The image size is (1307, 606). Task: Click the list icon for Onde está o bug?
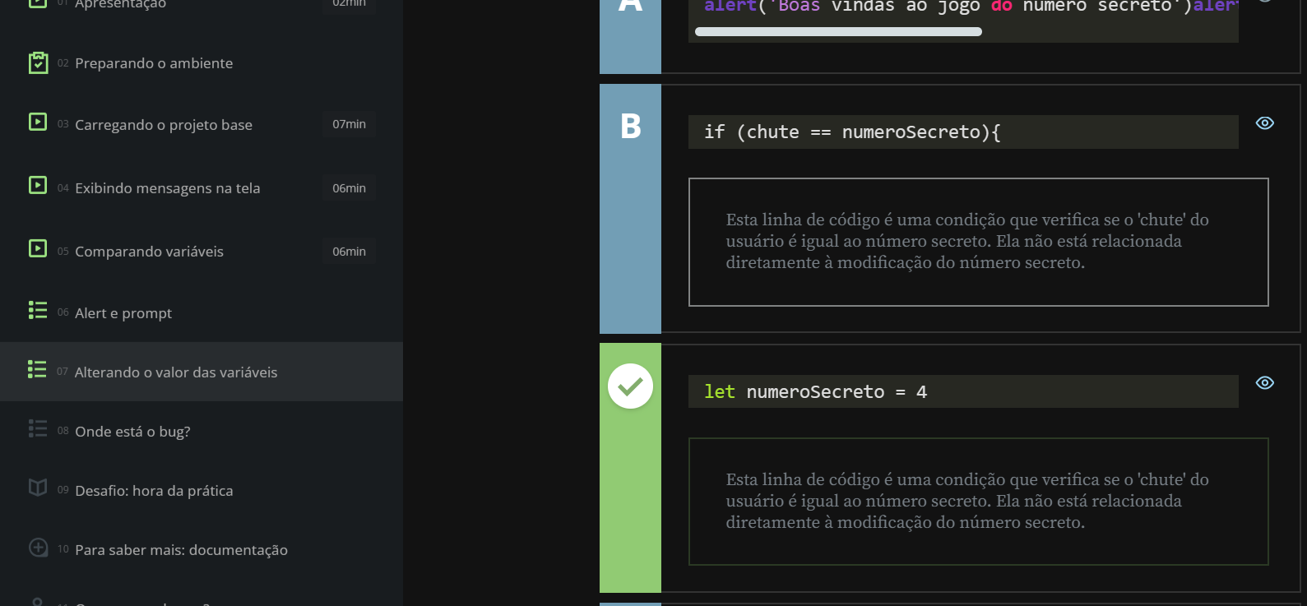[38, 428]
